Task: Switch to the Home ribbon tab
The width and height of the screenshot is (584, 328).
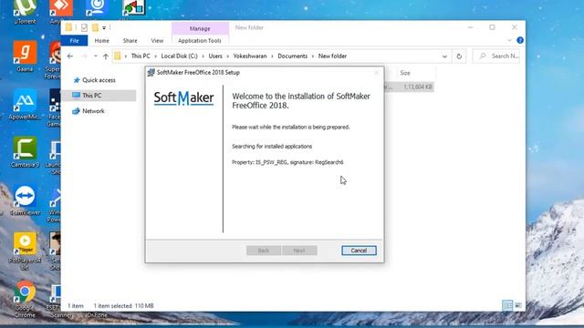Action: pos(101,40)
